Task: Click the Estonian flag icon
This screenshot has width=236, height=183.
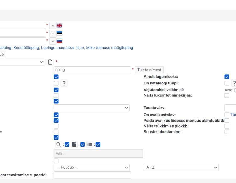Action: click(x=60, y=33)
